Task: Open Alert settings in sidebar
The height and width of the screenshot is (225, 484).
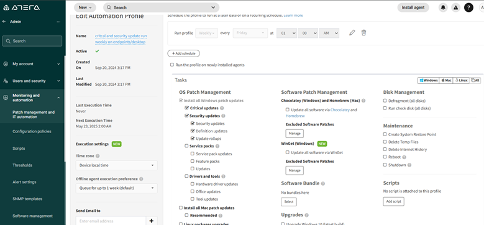Action: pyautogui.click(x=24, y=182)
